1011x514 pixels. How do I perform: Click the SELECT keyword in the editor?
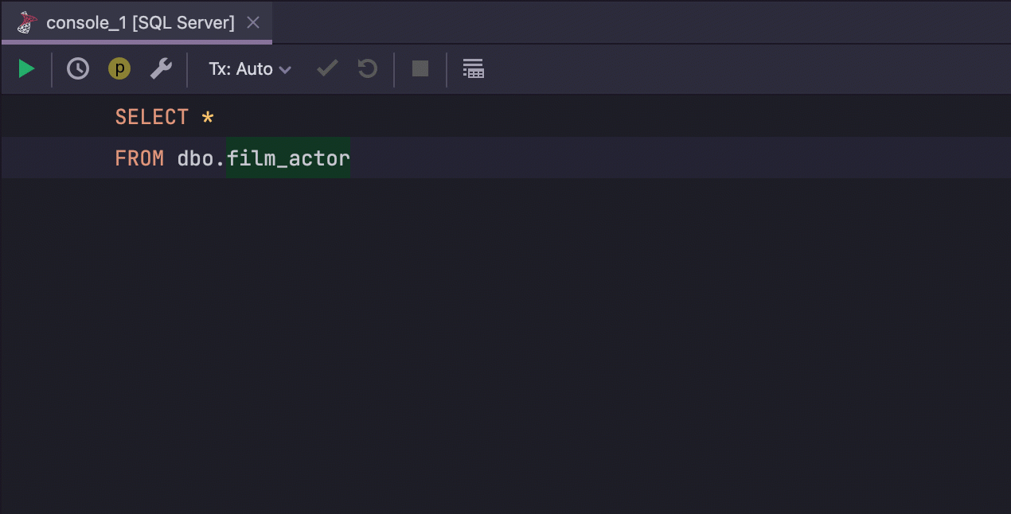click(151, 117)
